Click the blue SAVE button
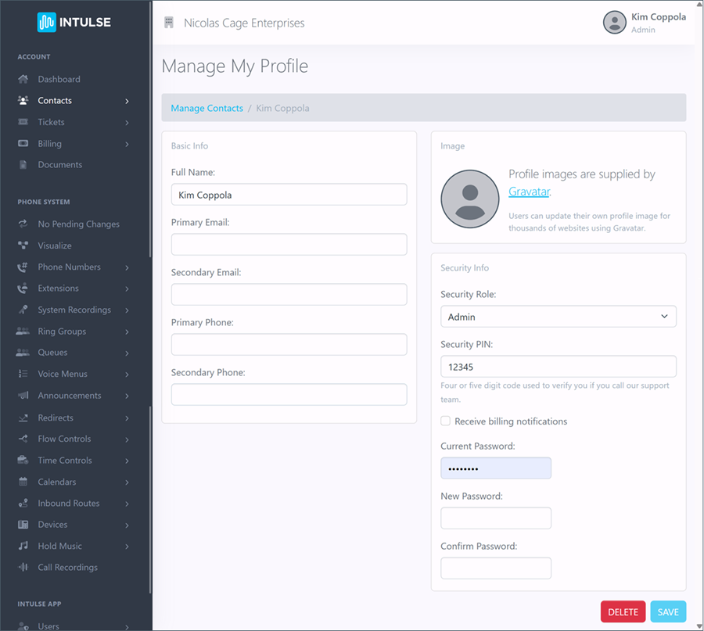The width and height of the screenshot is (704, 631). coord(668,611)
